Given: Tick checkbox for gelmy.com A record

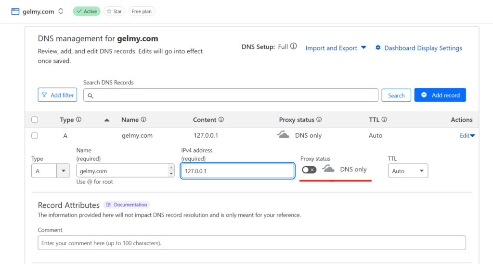Looking at the screenshot, I should pyautogui.click(x=35, y=136).
